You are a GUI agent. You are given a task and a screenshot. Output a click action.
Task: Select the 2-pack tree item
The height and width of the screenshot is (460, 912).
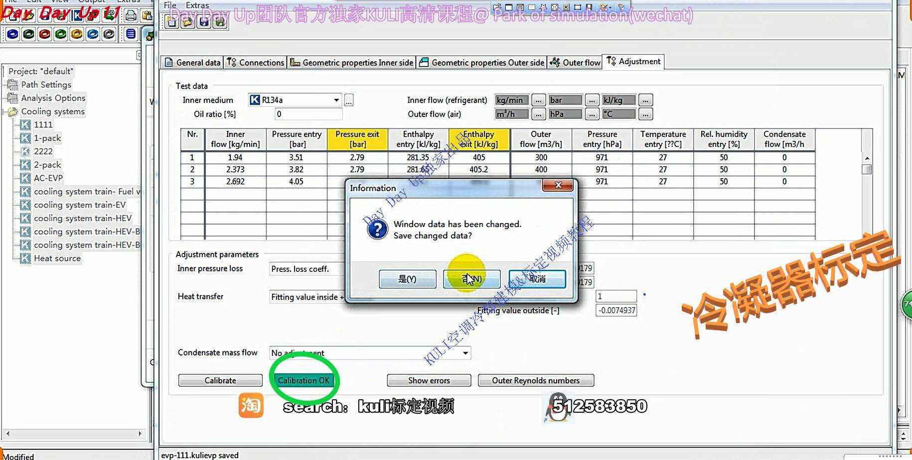(x=47, y=165)
